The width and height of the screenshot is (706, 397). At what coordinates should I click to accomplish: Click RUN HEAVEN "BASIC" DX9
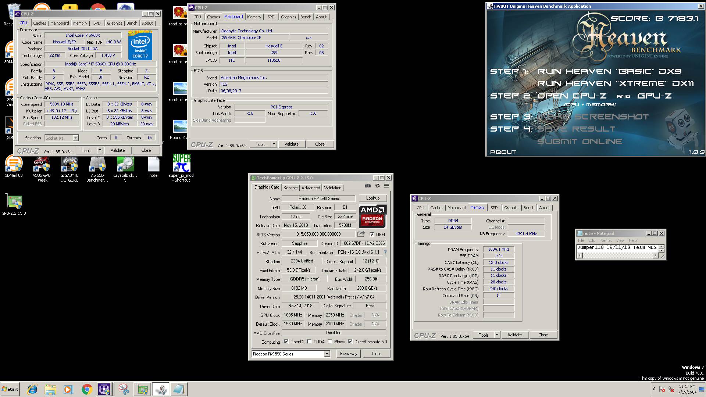tap(609, 71)
